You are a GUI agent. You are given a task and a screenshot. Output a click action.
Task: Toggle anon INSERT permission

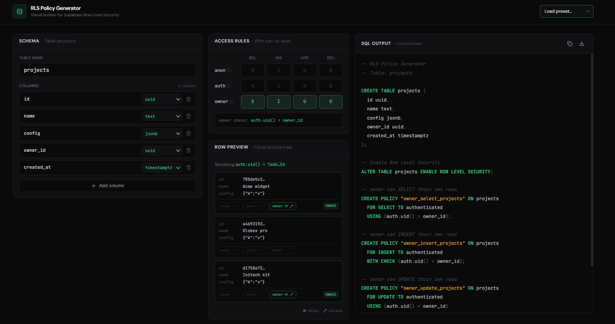(x=278, y=70)
